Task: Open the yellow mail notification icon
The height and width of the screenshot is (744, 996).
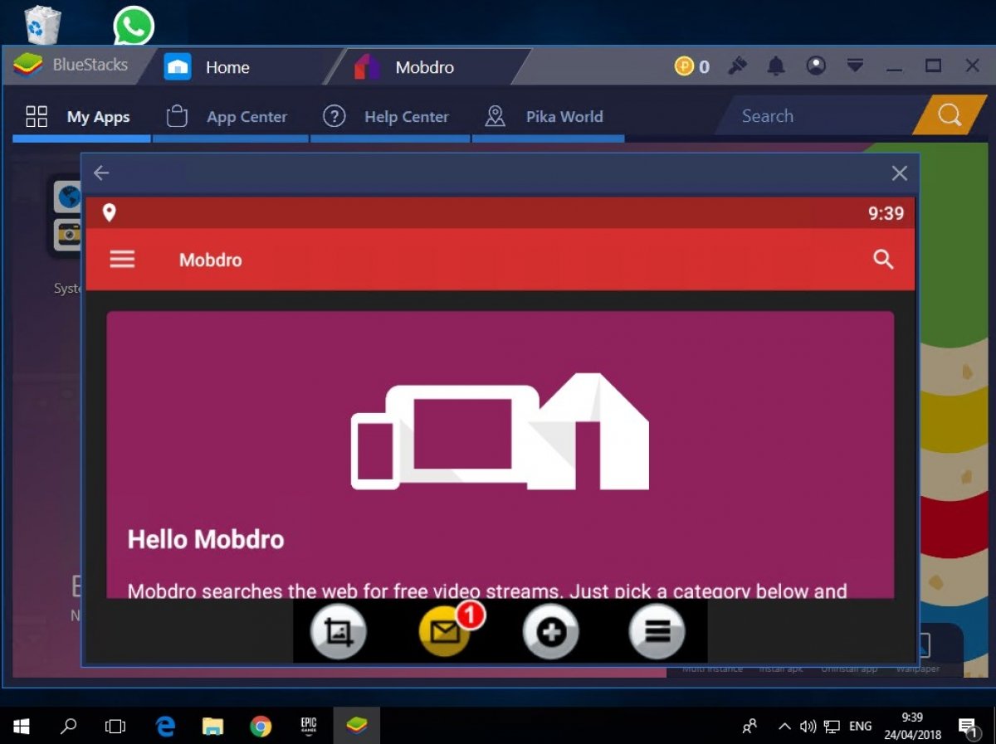Action: tap(447, 632)
